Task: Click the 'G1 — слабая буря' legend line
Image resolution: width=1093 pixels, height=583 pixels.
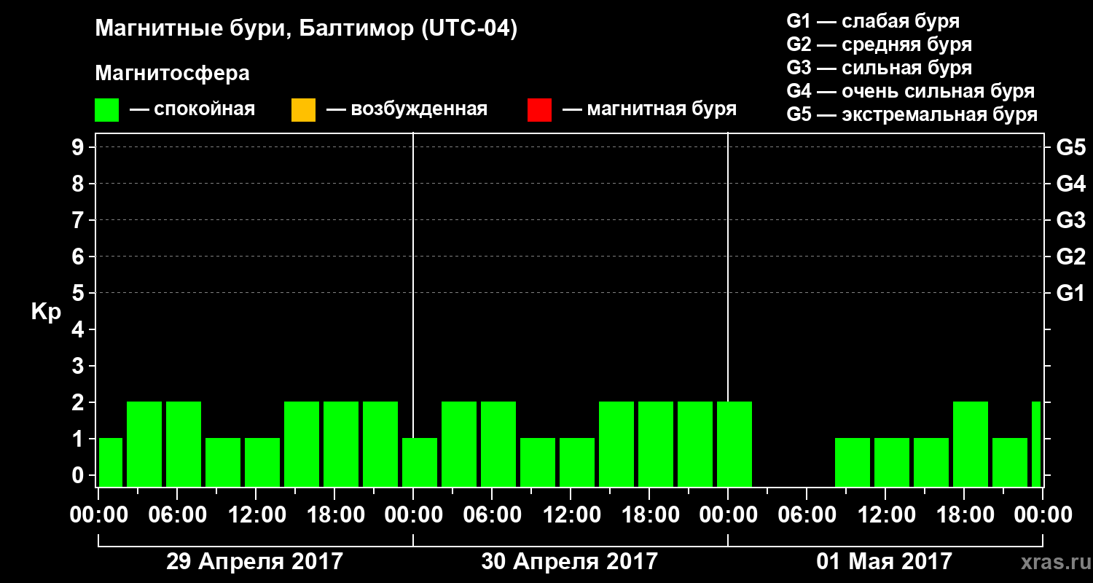Action: click(873, 20)
